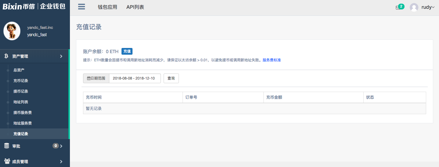Click the user avatar icon beside rudy
Screen dimensions: 439x167
click(414, 7)
